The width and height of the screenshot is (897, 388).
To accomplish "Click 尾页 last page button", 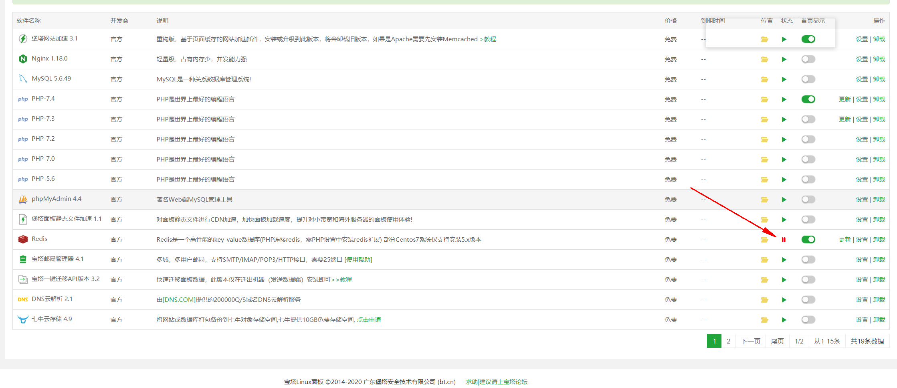I will [777, 341].
